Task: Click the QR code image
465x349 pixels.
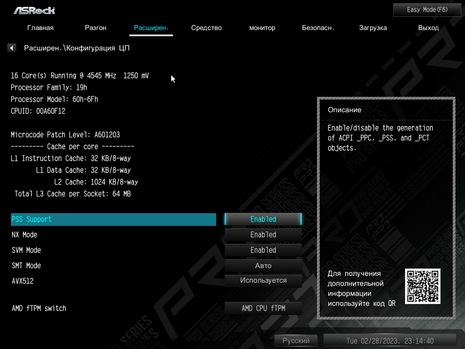Action: click(x=423, y=286)
